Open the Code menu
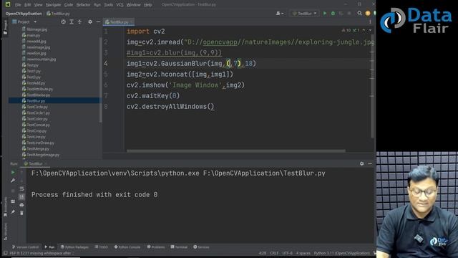This screenshot has width=458, height=258. [x=69, y=5]
